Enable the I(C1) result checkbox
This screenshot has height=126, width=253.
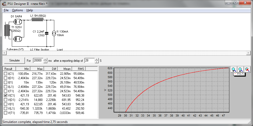[6, 73]
